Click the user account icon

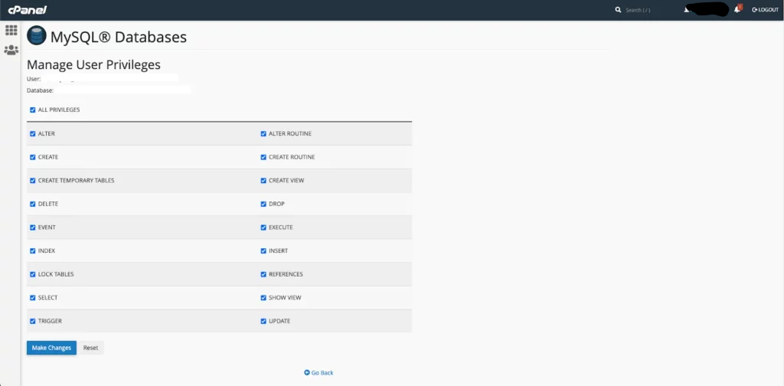click(688, 9)
